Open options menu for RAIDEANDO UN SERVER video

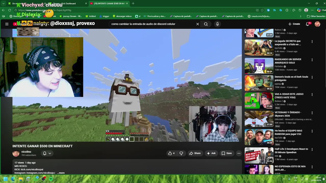pyautogui.click(x=312, y=60)
